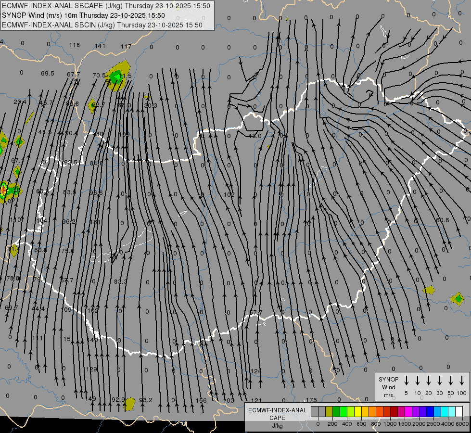
Task: Click the map value 124
Action: coord(256,371)
